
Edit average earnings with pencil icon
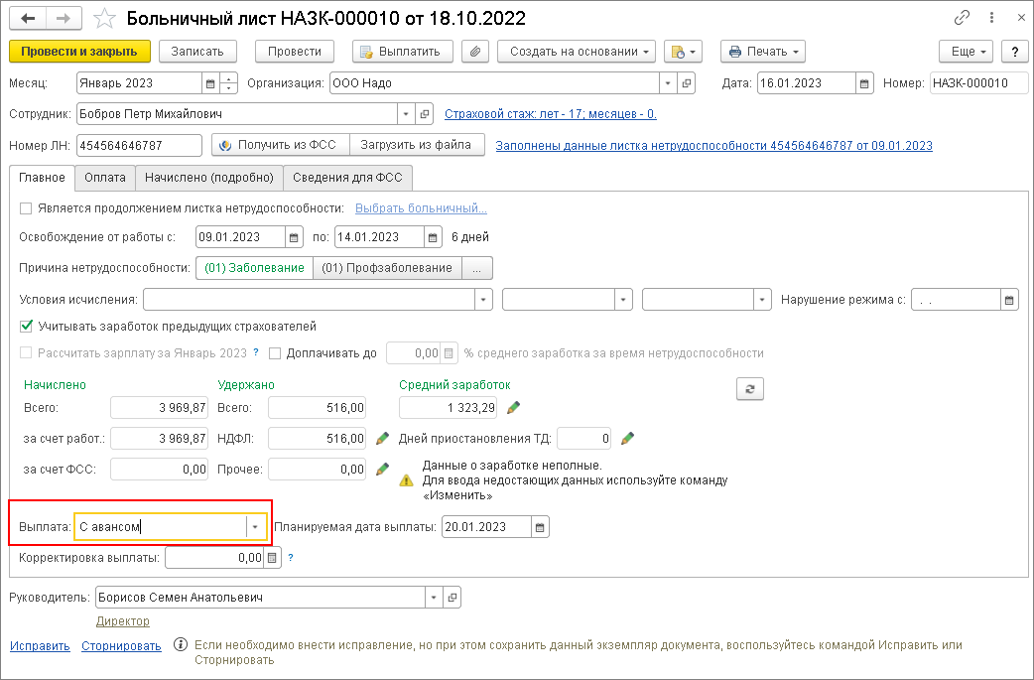pyautogui.click(x=513, y=408)
